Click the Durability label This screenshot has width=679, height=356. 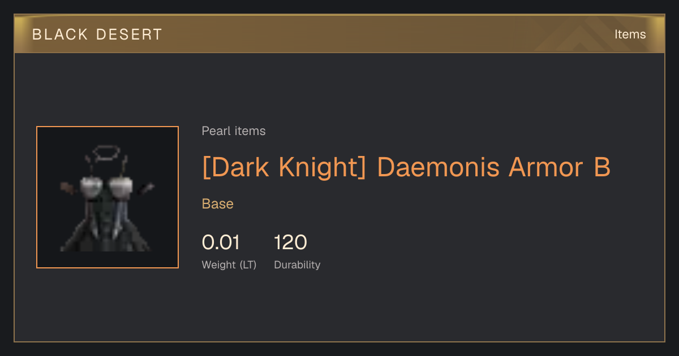coord(297,264)
